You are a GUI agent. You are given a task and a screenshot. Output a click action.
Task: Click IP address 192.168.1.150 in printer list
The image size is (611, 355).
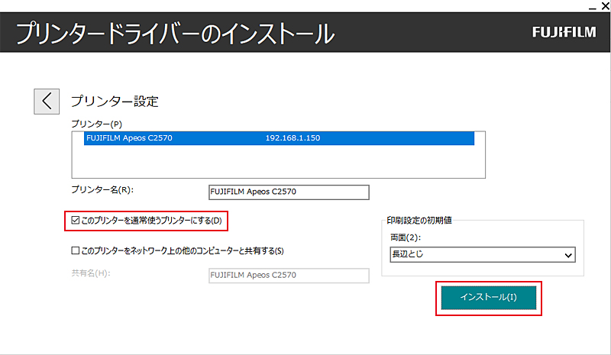coord(293,138)
